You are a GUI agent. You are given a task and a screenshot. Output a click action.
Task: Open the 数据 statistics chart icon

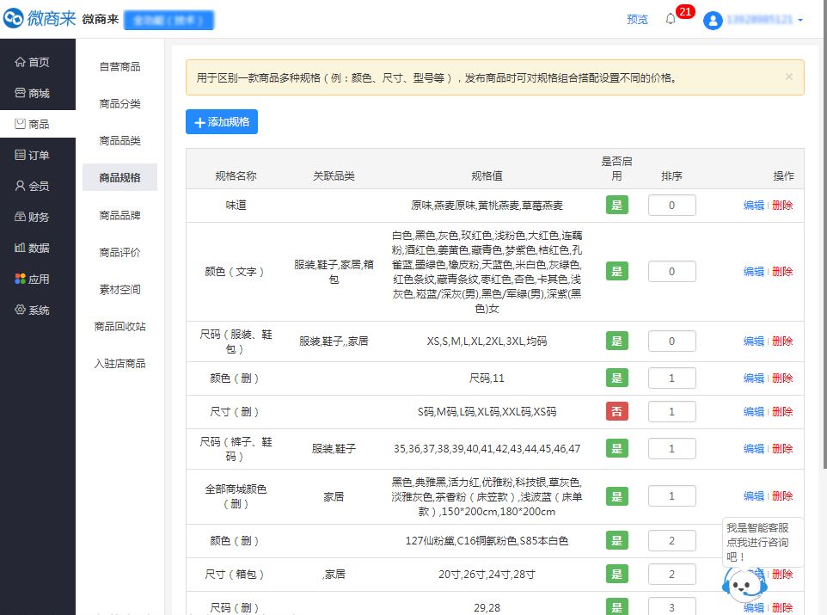(x=20, y=248)
